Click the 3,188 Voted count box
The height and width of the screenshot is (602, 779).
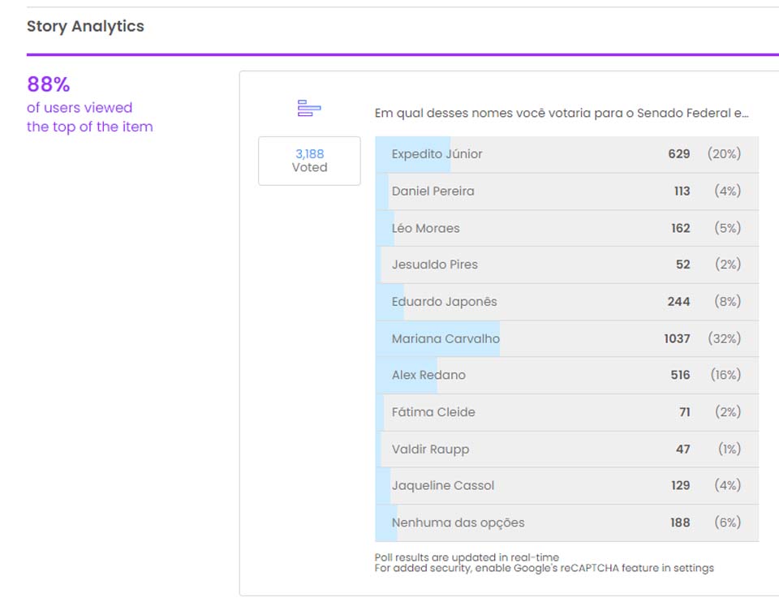pyautogui.click(x=309, y=161)
